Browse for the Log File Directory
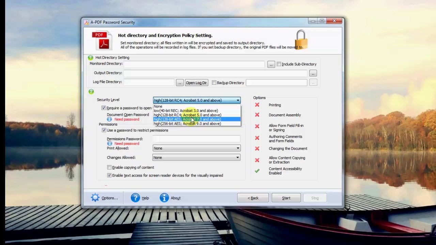436x245 pixels. coord(180,83)
